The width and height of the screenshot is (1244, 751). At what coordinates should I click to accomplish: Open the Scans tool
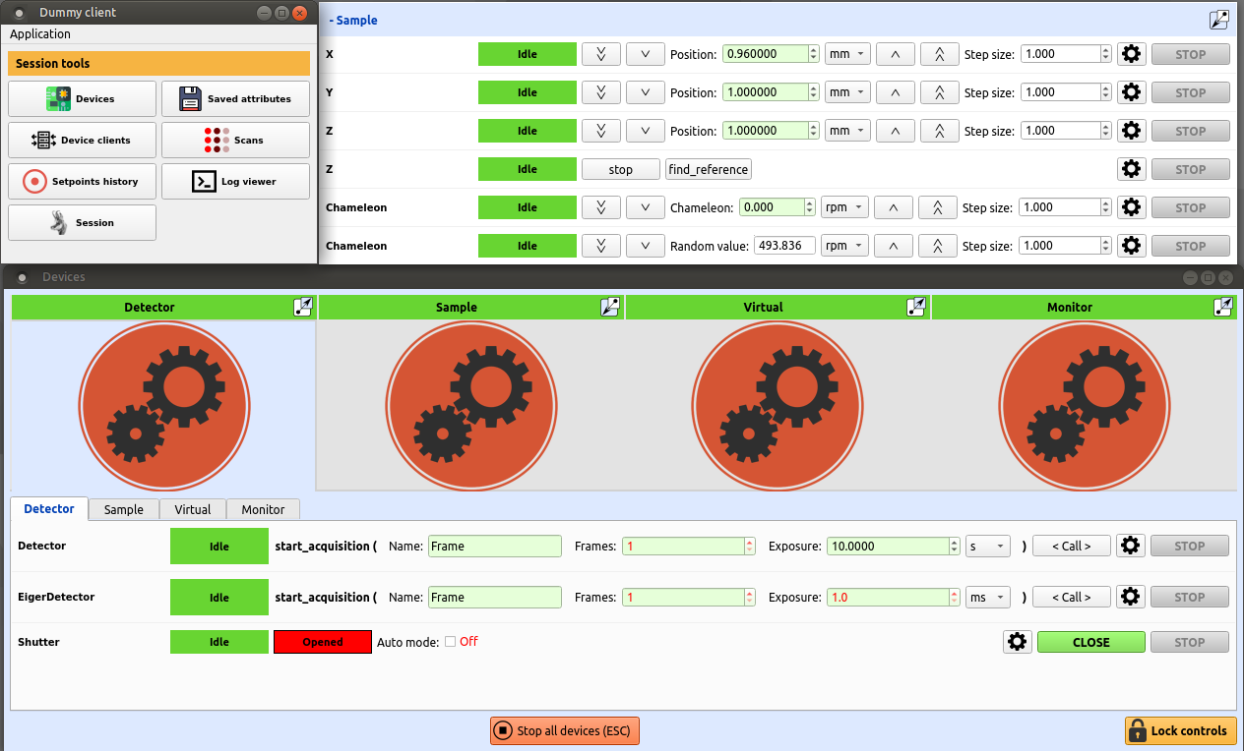[235, 141]
